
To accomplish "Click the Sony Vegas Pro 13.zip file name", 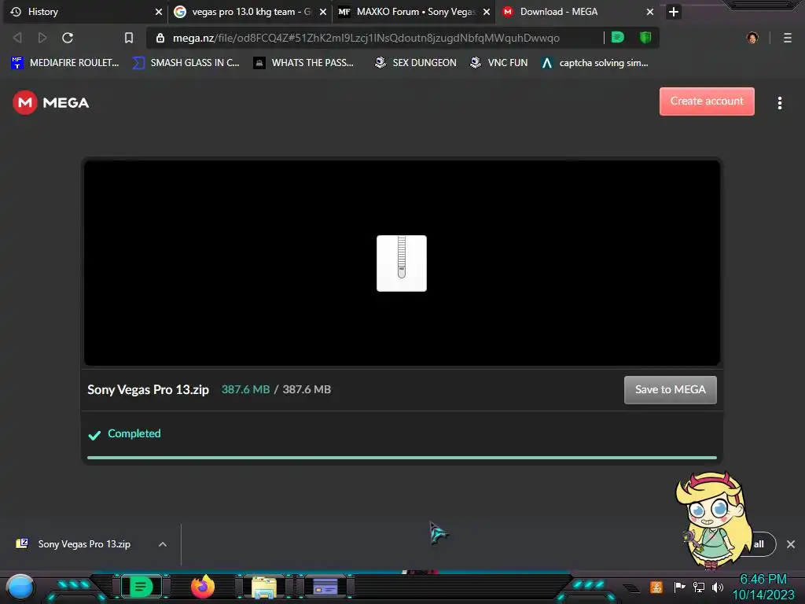I will click(x=149, y=390).
